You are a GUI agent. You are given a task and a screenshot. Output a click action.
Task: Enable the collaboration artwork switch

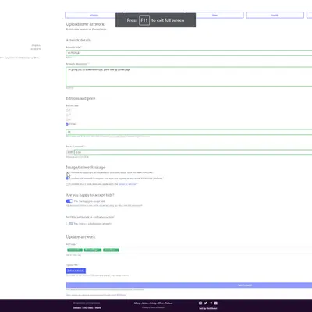pos(69,223)
